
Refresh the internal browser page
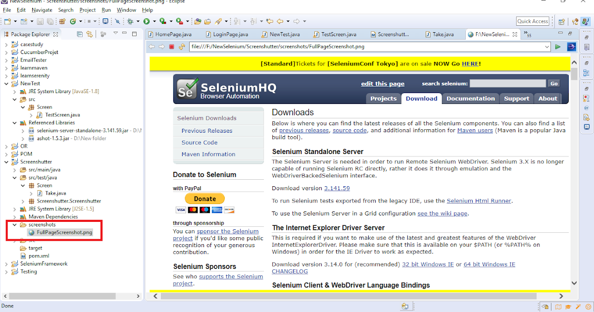182,47
